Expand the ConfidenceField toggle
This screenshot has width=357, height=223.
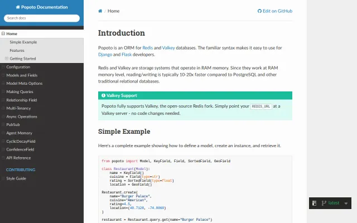point(3,149)
